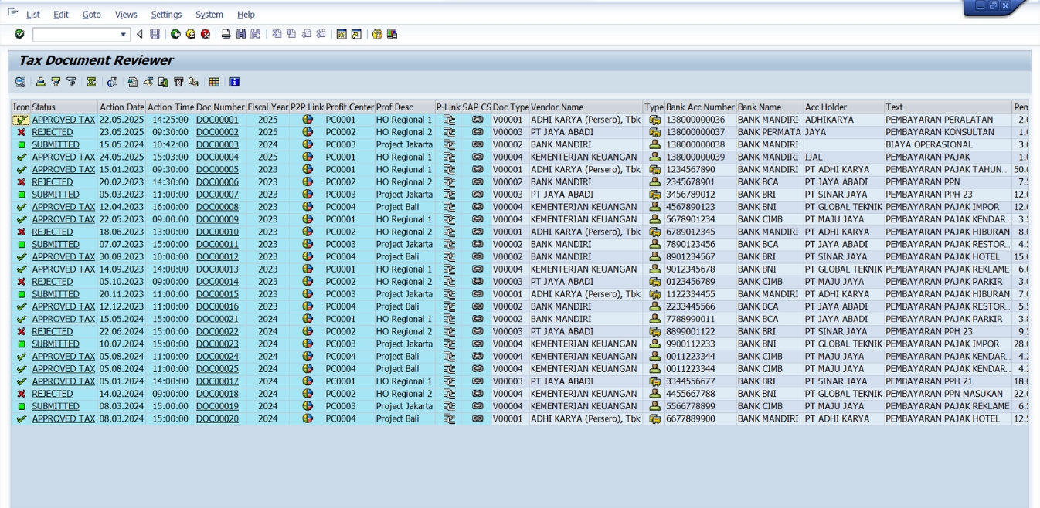Image resolution: width=1040 pixels, height=508 pixels.
Task: Click Type icon in DOC00002 row
Action: coord(654,132)
